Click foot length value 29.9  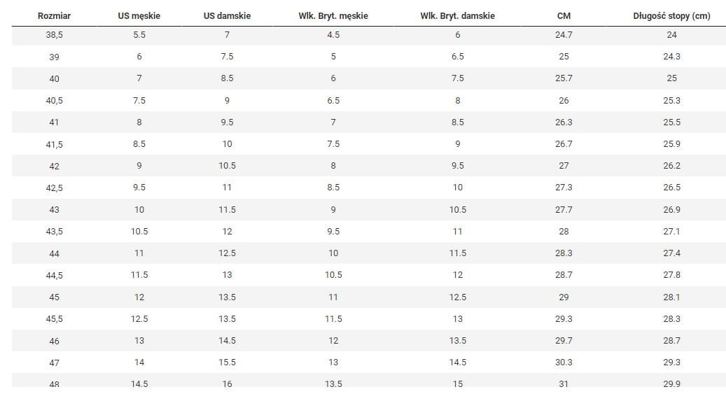tap(671, 384)
